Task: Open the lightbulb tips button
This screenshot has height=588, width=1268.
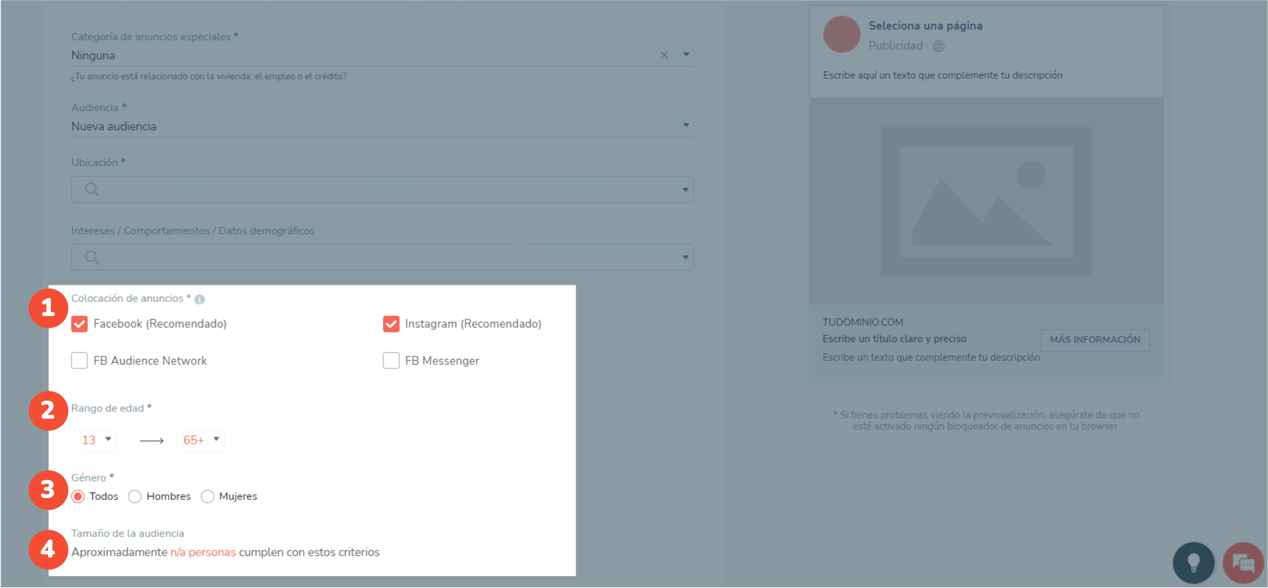Action: 1193,563
